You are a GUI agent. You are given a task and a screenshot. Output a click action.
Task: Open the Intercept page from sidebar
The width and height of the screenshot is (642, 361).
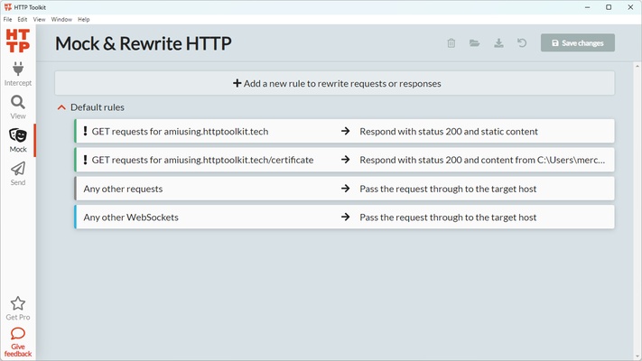17,74
